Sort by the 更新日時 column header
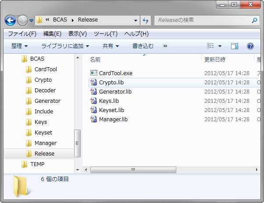 [x=214, y=59]
